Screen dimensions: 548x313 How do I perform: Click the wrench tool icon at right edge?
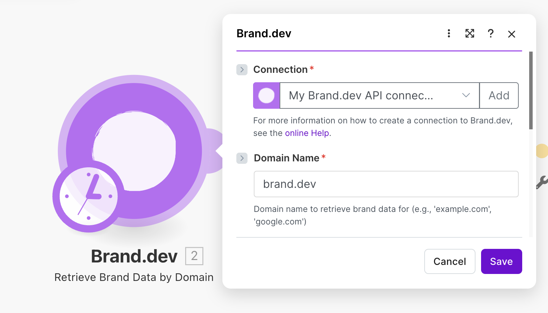click(542, 182)
